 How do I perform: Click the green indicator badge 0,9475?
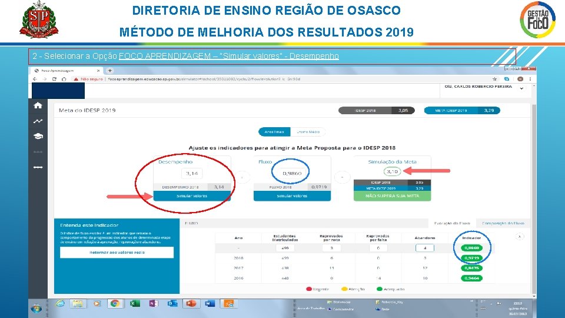tap(471, 269)
